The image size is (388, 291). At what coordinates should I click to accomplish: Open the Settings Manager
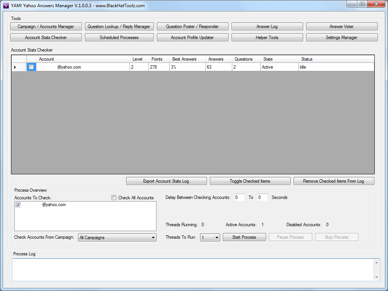[341, 38]
